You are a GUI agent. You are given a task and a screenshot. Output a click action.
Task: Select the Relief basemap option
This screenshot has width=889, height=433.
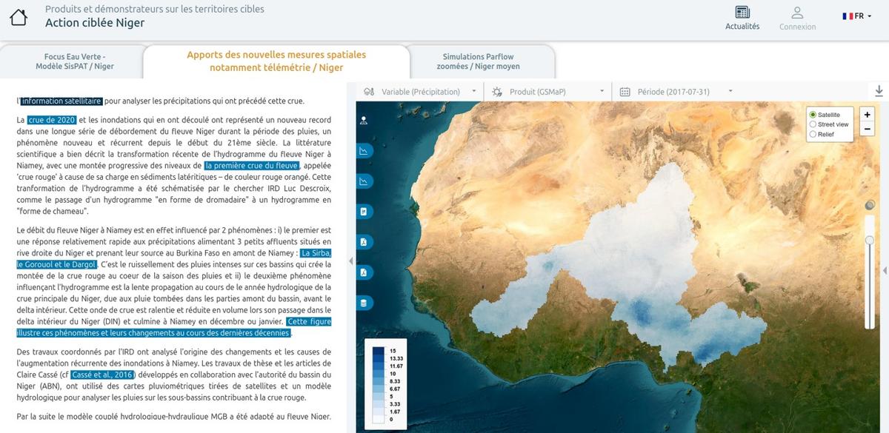813,134
